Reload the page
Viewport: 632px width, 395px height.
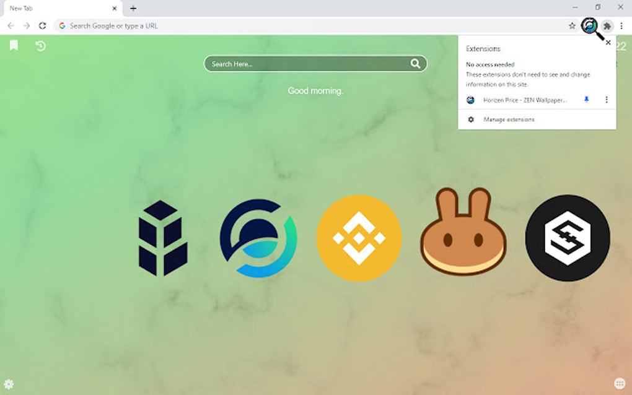[42, 26]
